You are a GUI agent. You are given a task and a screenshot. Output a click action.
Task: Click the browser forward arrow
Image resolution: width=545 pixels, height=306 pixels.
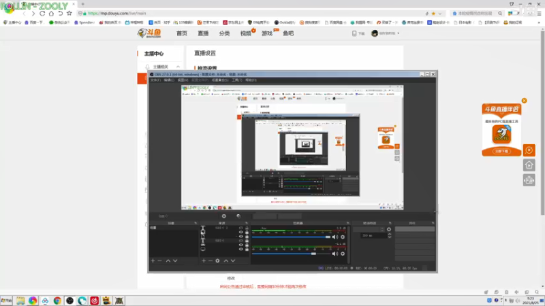coord(33,14)
